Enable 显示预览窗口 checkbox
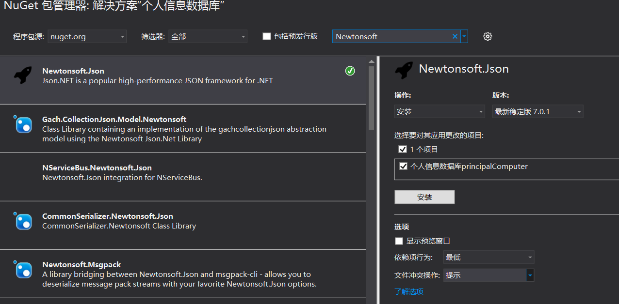Screen dimensions: 619x304 click(399, 241)
